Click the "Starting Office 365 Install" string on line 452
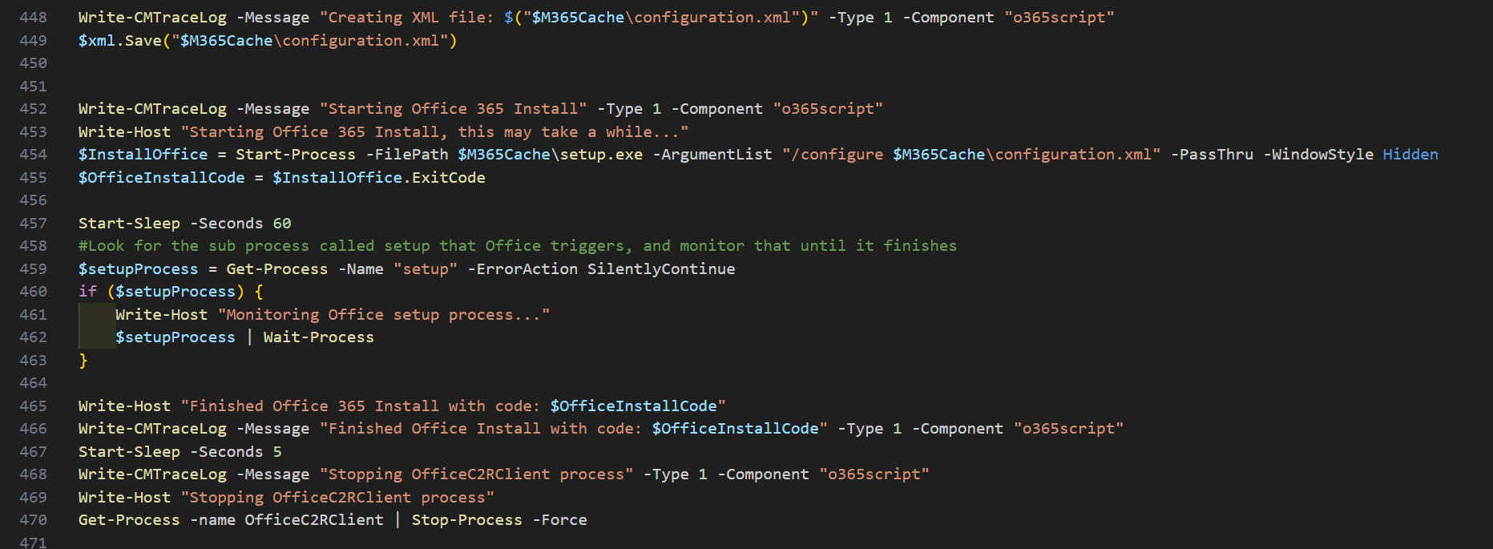The image size is (1493, 549). [x=454, y=109]
